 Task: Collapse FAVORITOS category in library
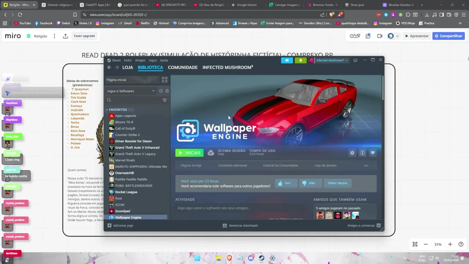coord(107,110)
